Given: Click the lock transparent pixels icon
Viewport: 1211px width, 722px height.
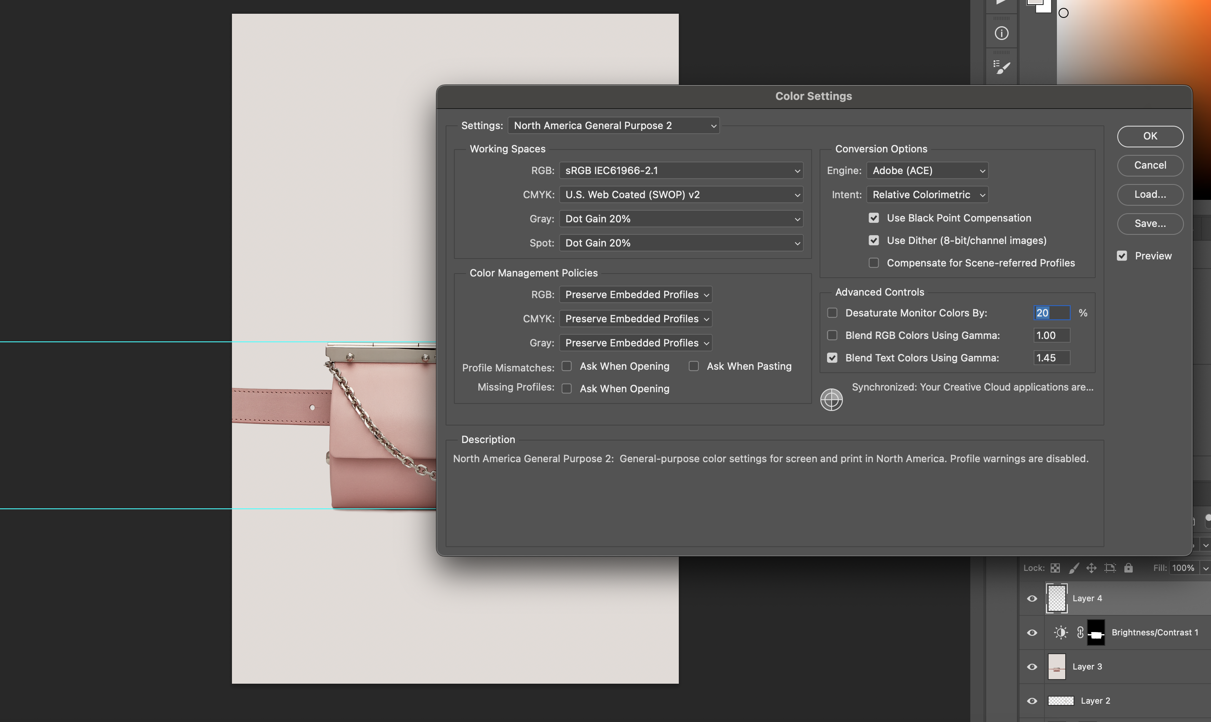Looking at the screenshot, I should point(1055,568).
